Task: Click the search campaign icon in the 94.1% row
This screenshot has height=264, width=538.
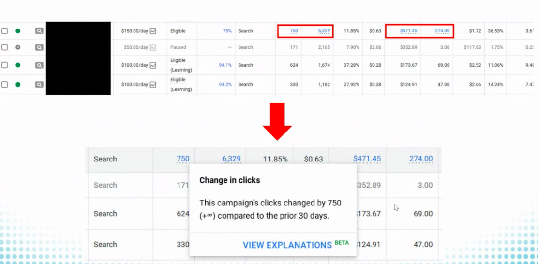Action: click(39, 65)
